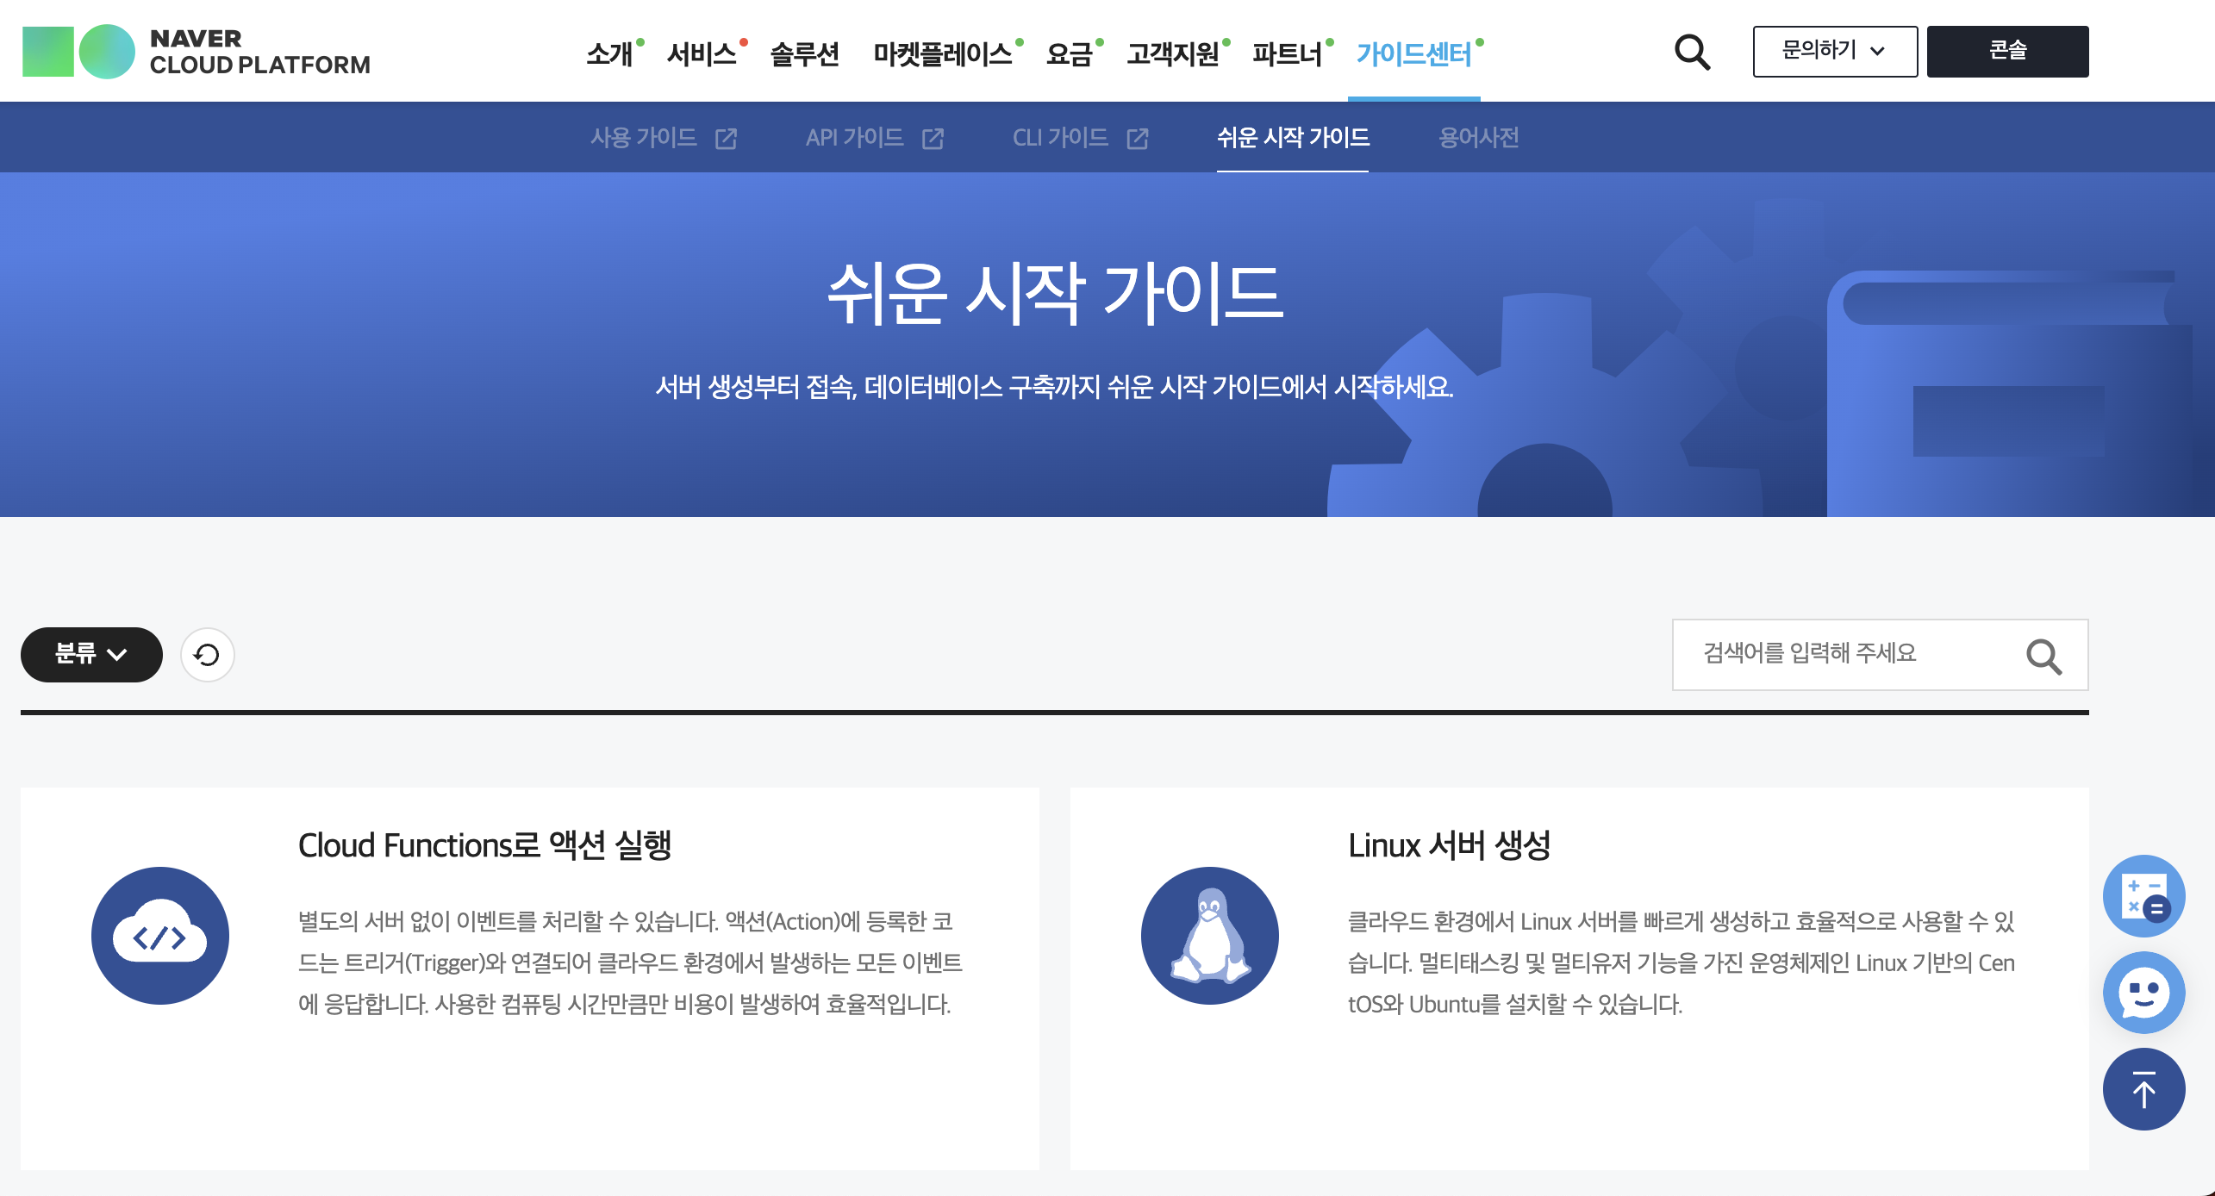Viewport: 2215px width, 1196px height.
Task: Click the scroll-to-top arrow button
Action: [2143, 1089]
